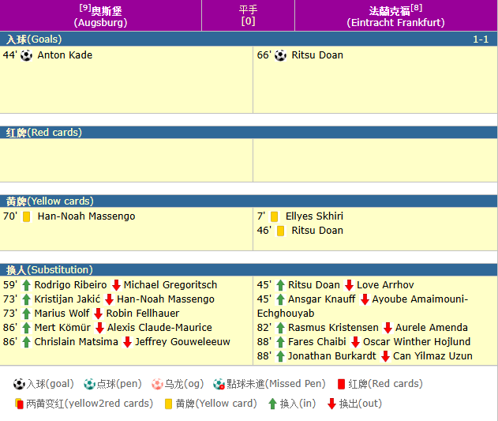Select the Augsburg team header
The width and height of the screenshot is (498, 421).
point(101,16)
